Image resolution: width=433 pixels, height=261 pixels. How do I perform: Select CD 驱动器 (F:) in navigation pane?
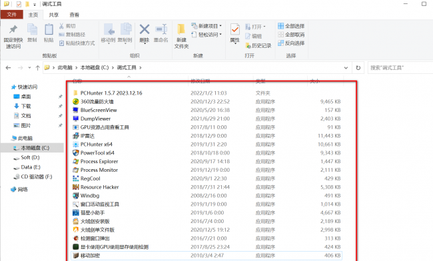point(33,177)
